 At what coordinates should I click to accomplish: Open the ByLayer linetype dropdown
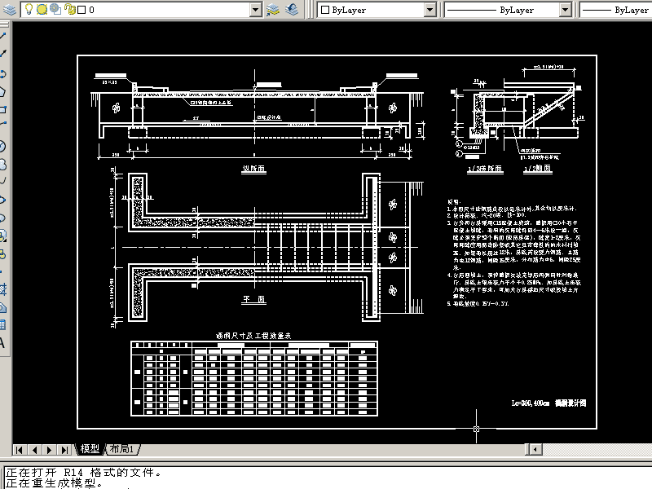565,10
